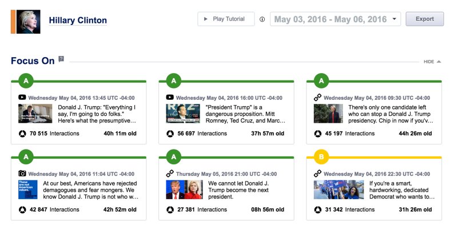Click the Focus On section heading
The image size is (454, 230).
click(x=33, y=60)
